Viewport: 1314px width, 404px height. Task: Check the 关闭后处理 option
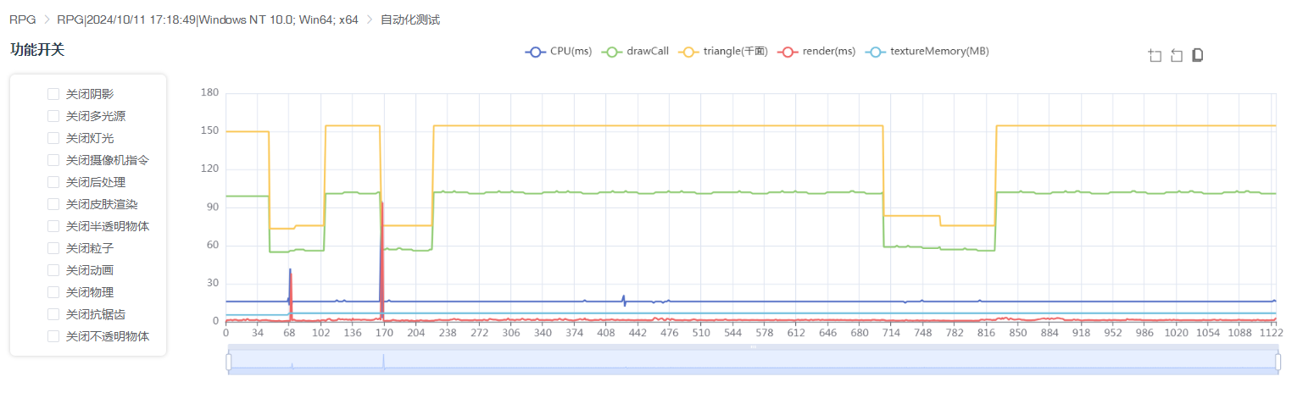point(53,182)
